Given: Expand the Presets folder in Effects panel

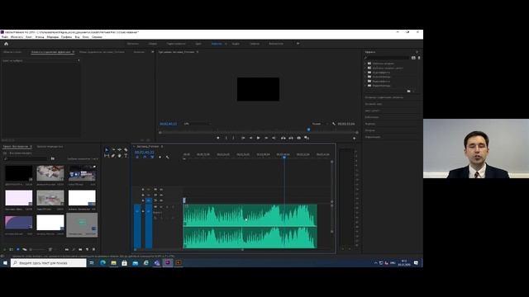Looking at the screenshot, I should tap(365, 64).
